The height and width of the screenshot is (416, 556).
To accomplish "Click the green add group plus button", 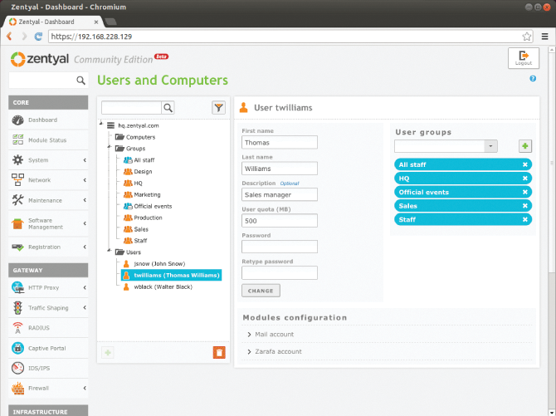I will [x=524, y=146].
